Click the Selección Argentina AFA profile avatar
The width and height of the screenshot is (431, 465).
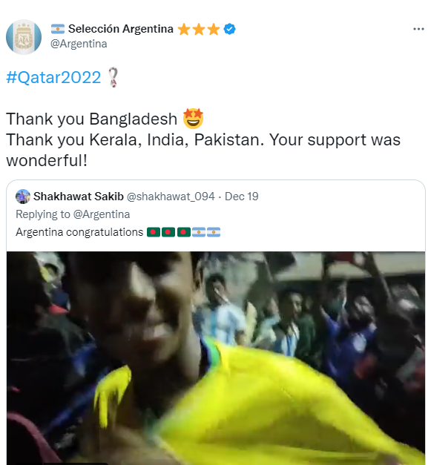point(24,37)
